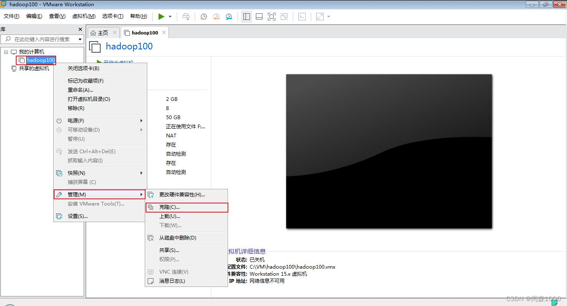Open the 虚拟机(M) menu in menu bar
This screenshot has height=306, width=567.
(x=84, y=16)
